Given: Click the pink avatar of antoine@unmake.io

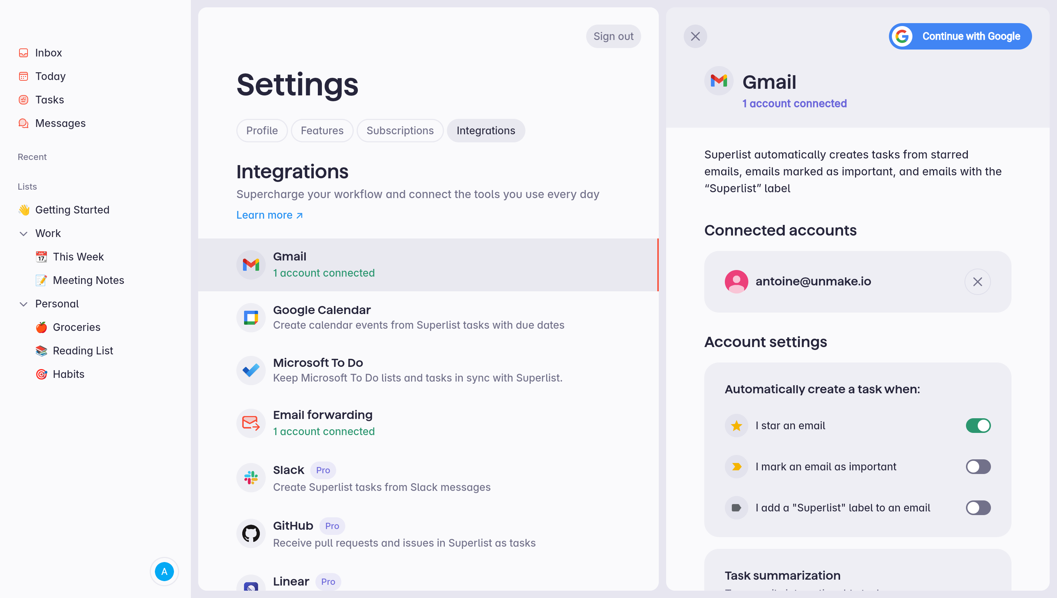Looking at the screenshot, I should 736,281.
